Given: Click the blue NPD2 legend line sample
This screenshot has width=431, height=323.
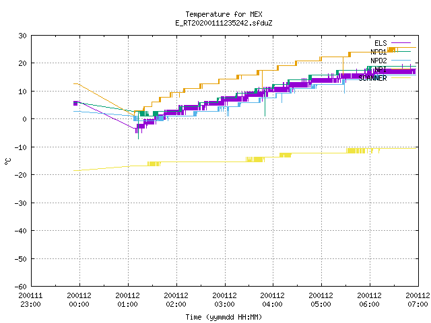Looking at the screenshot, I should (401, 60).
